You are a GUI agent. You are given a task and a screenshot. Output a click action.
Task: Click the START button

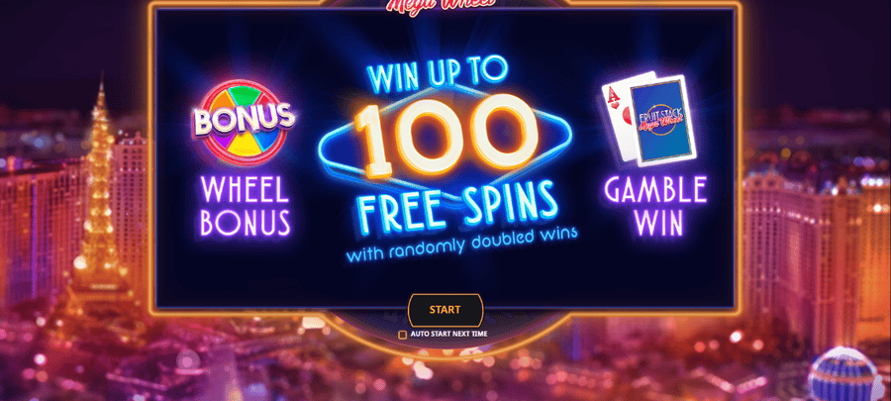445,310
